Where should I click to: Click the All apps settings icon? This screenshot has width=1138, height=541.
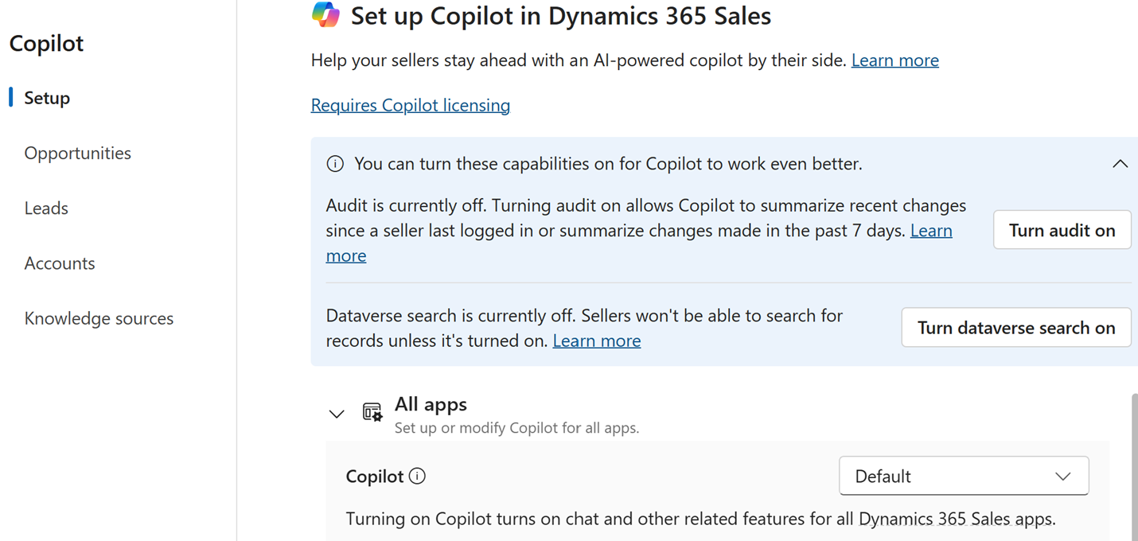pyautogui.click(x=372, y=412)
